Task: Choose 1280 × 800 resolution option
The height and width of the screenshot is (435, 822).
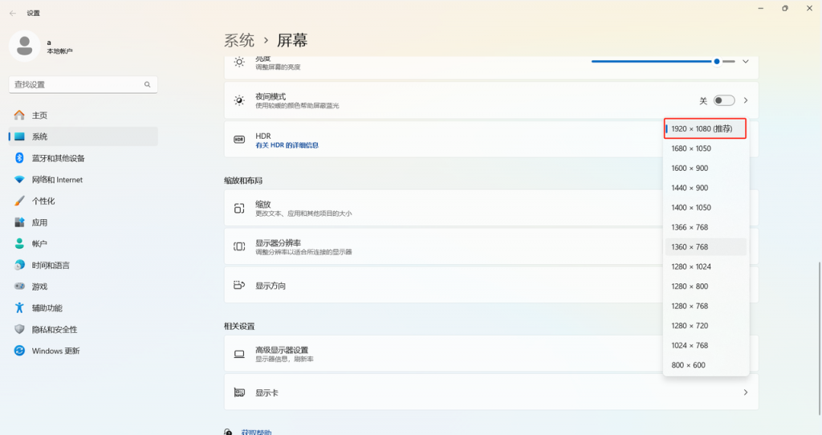Action: 706,287
